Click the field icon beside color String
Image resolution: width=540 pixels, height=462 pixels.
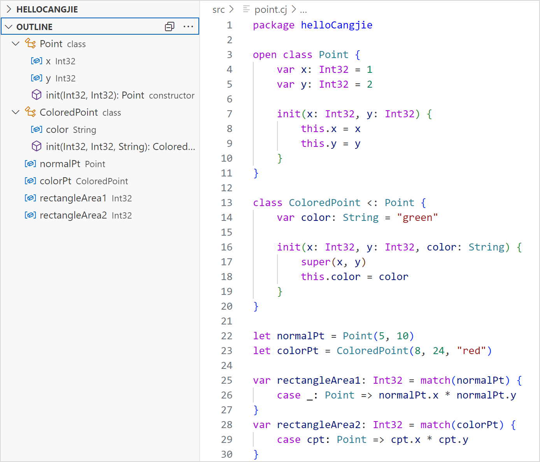tap(37, 129)
